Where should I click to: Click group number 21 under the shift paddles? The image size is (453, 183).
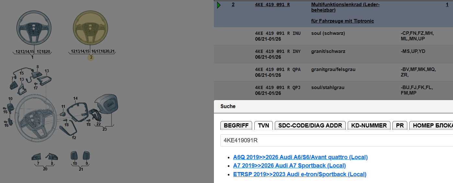(81, 169)
